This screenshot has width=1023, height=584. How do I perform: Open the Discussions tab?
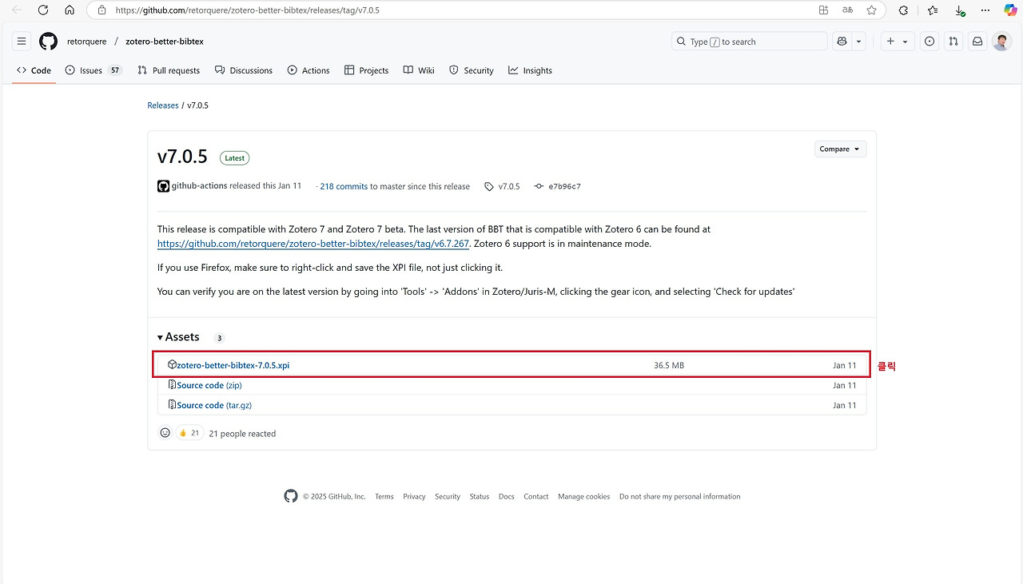point(244,70)
